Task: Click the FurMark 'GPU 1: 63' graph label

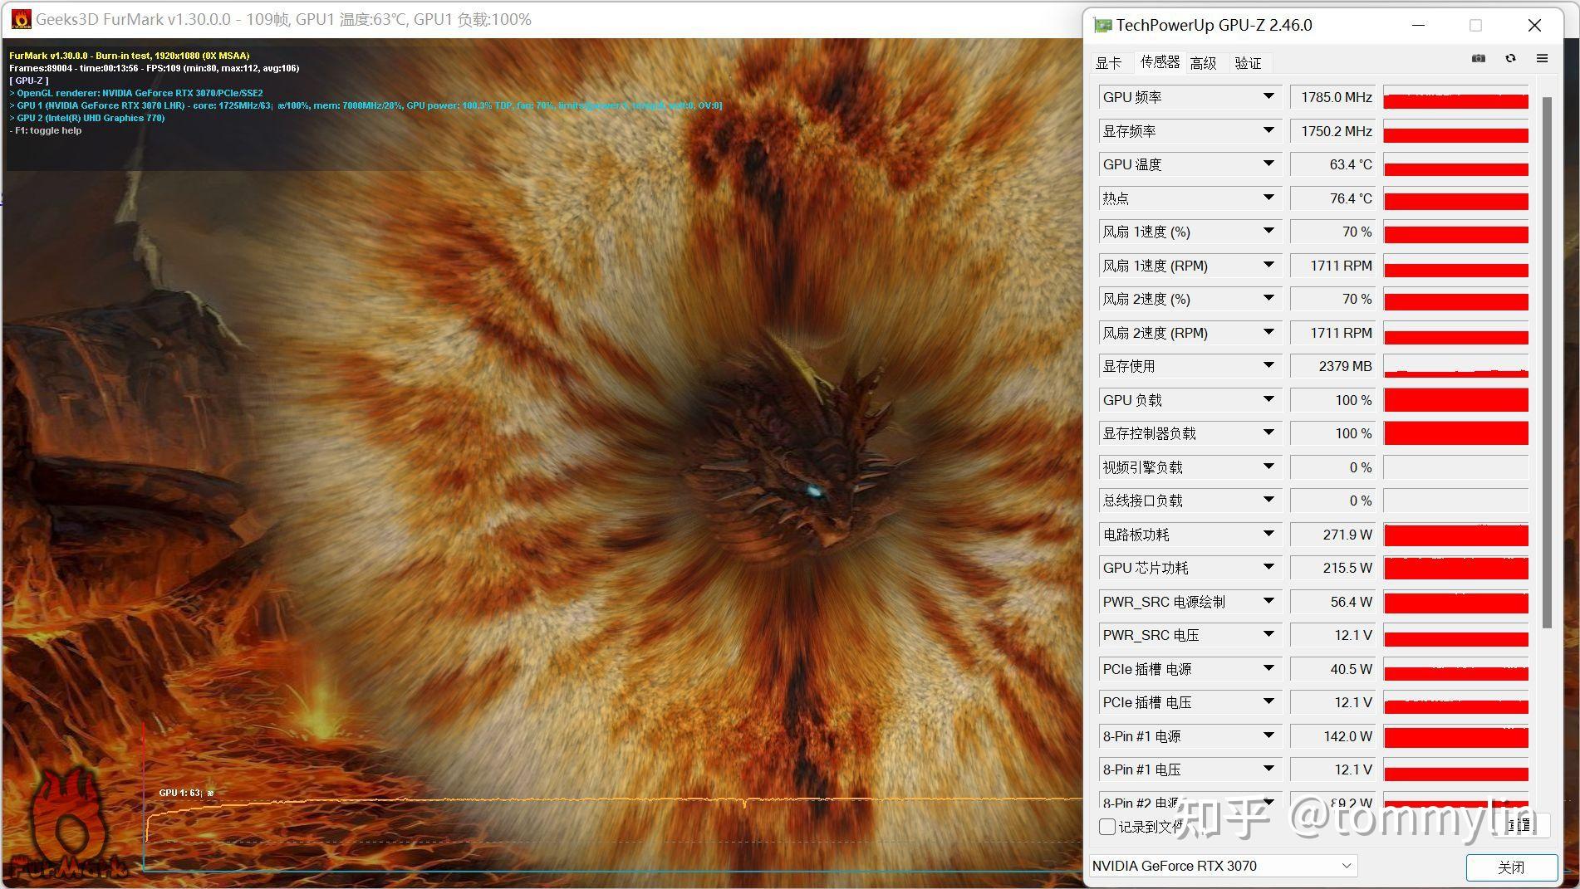Action: point(186,793)
